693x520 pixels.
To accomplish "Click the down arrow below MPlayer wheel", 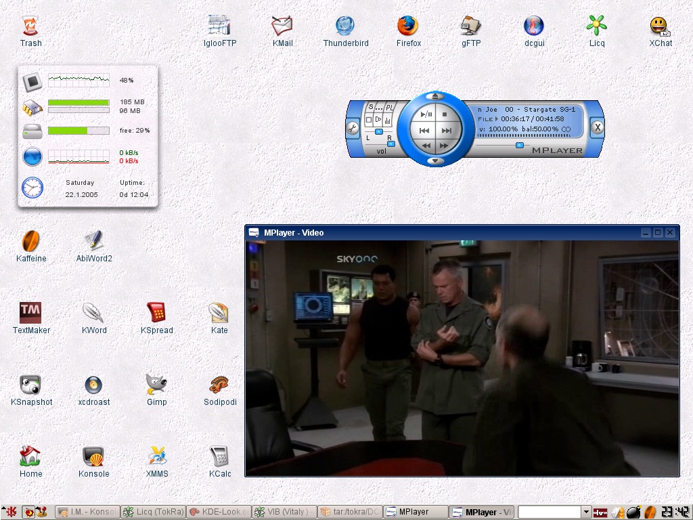I will point(435,160).
